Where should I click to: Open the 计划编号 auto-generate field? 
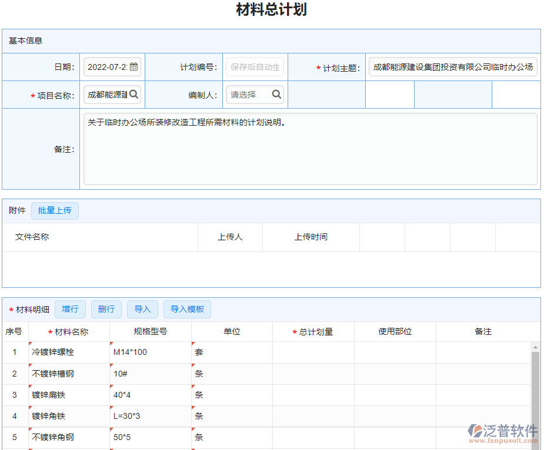(255, 66)
